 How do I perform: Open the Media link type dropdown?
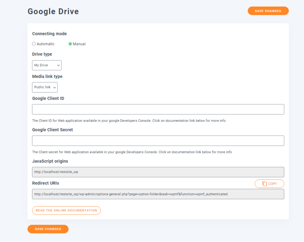click(x=45, y=87)
